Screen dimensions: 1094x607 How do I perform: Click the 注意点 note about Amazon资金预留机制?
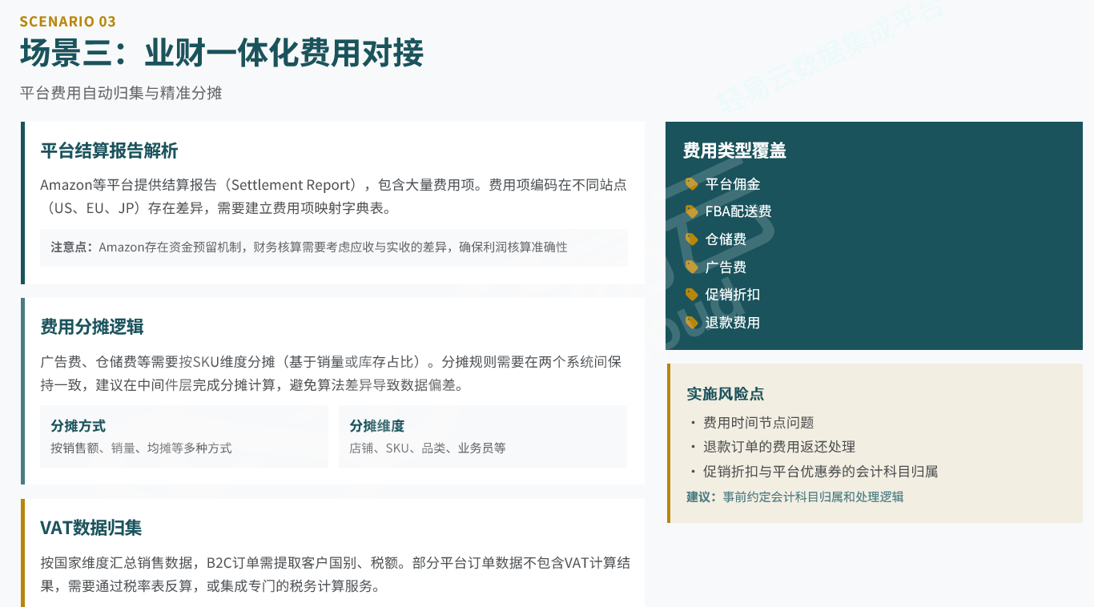pos(333,247)
